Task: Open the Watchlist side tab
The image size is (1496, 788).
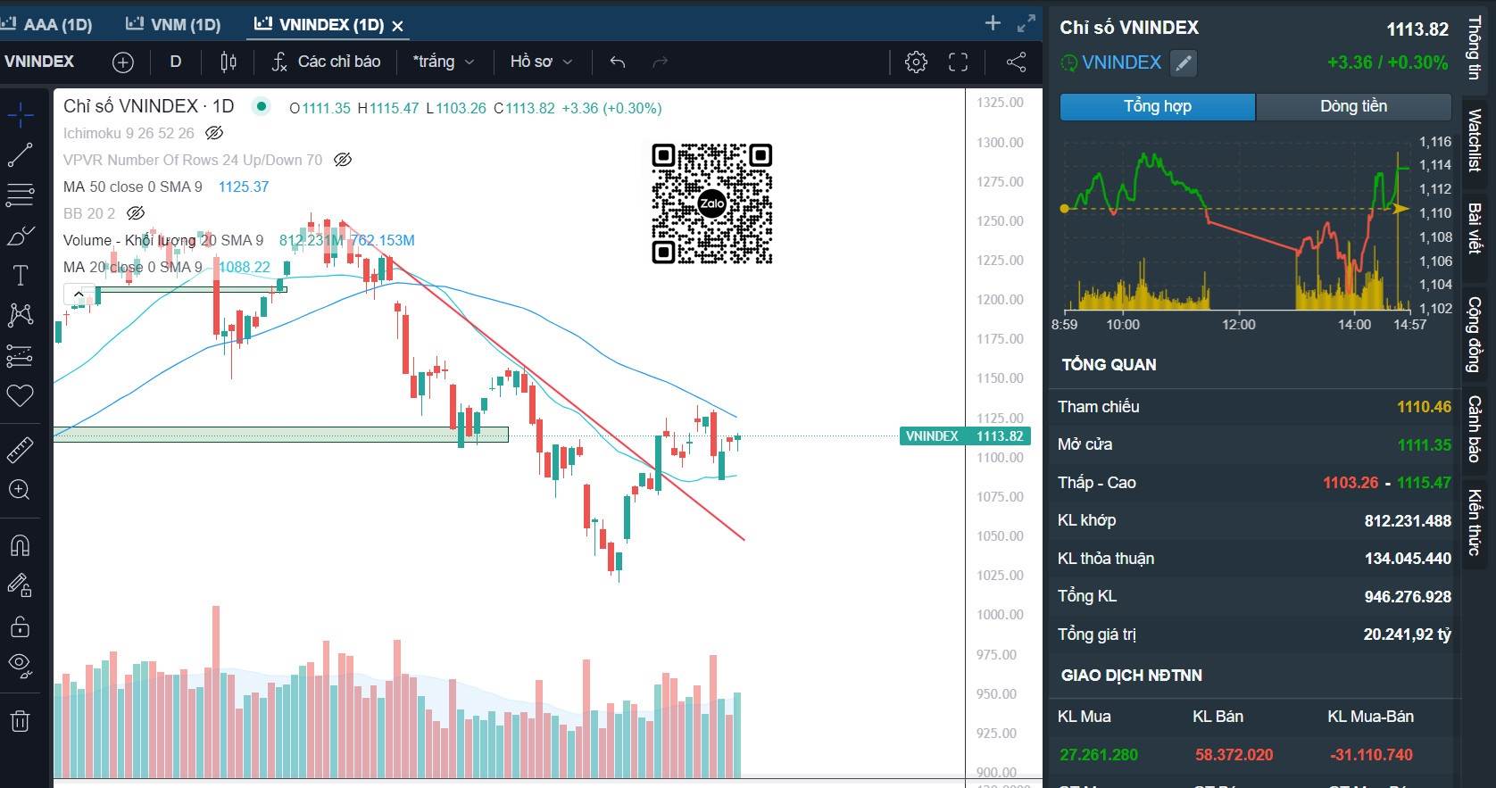Action: point(1475,140)
